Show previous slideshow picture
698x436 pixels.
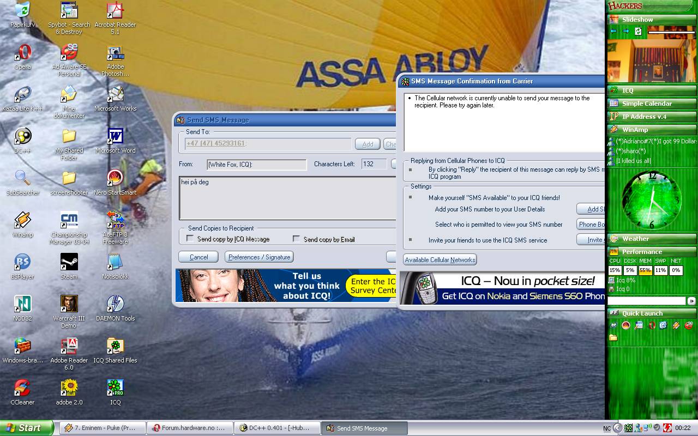click(613, 32)
